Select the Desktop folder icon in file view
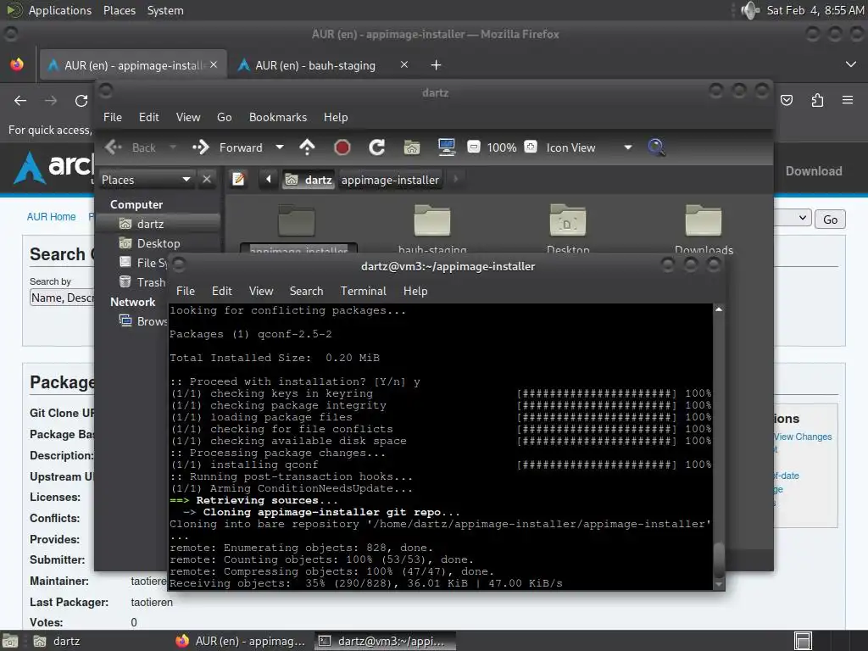Viewport: 868px width, 651px height. [568, 220]
